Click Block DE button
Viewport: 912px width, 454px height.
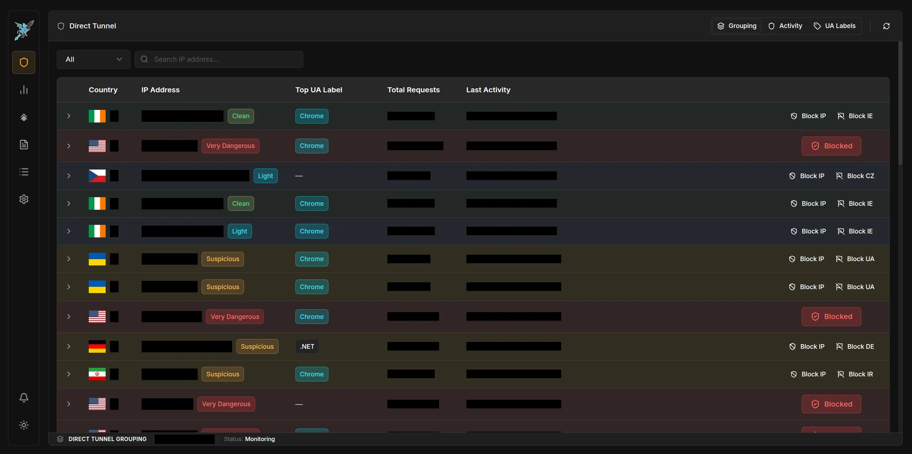click(855, 346)
